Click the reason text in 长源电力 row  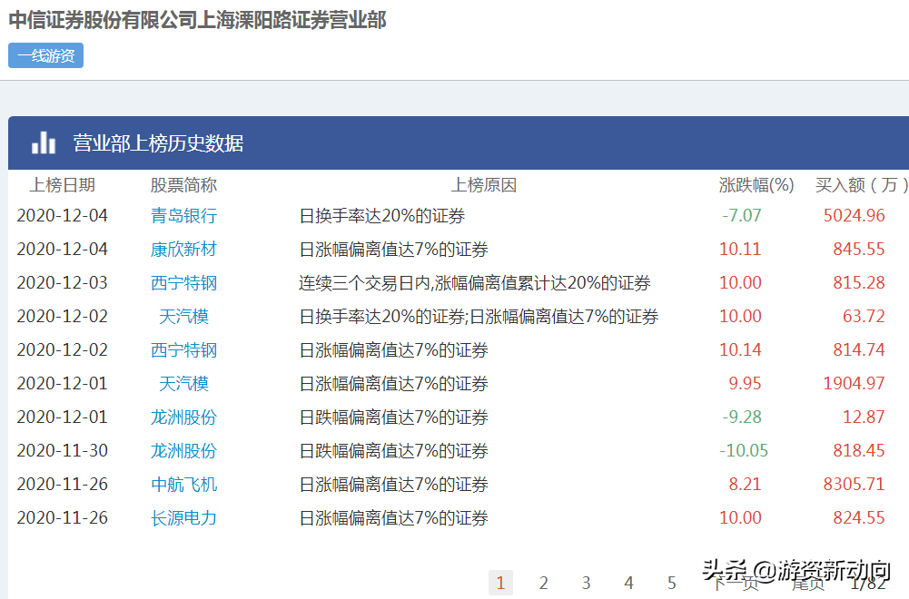point(393,518)
